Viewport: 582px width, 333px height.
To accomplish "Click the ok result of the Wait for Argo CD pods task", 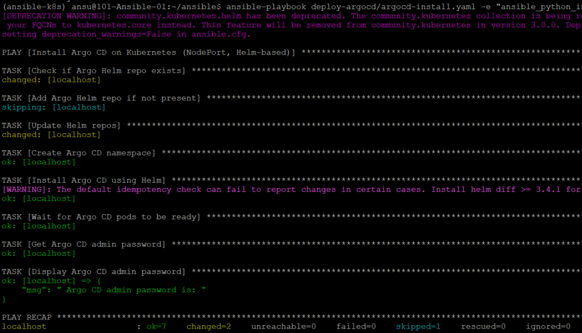I will click(39, 226).
